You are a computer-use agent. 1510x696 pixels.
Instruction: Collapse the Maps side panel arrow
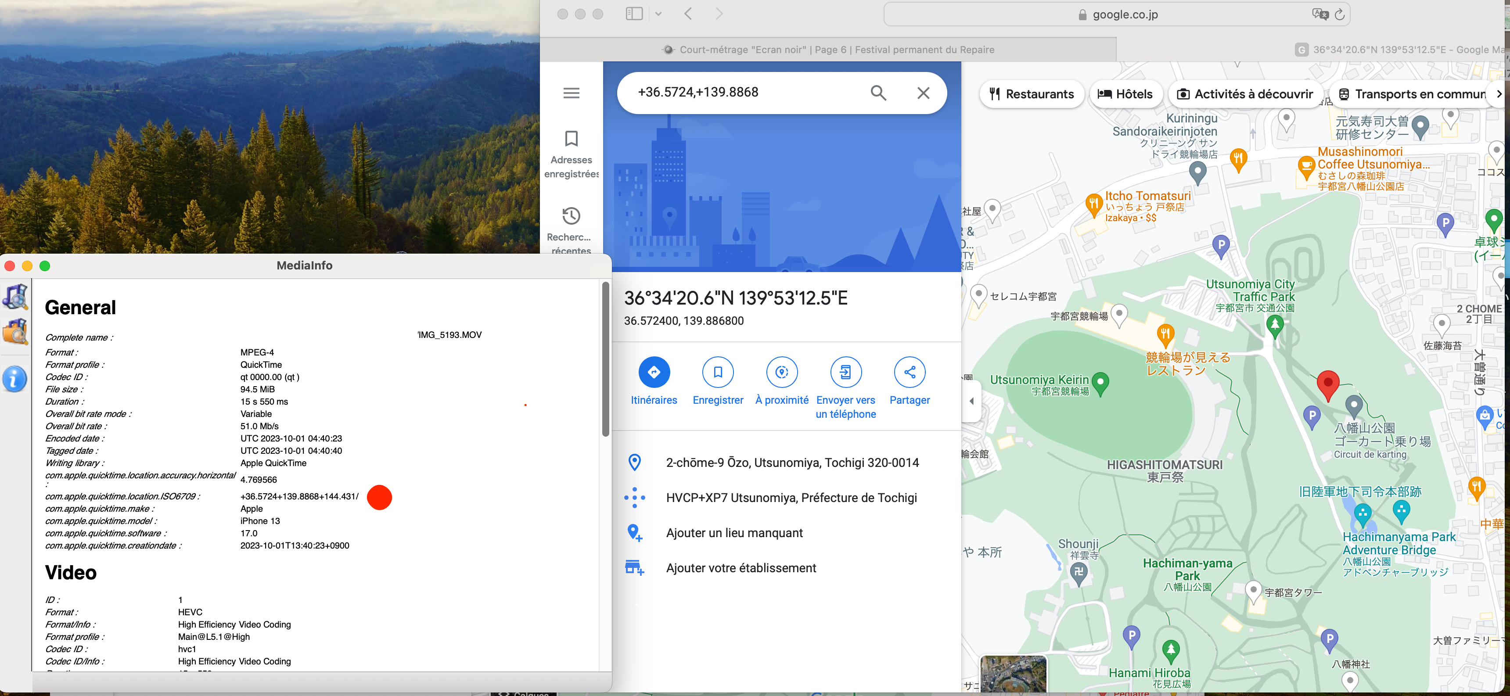971,401
